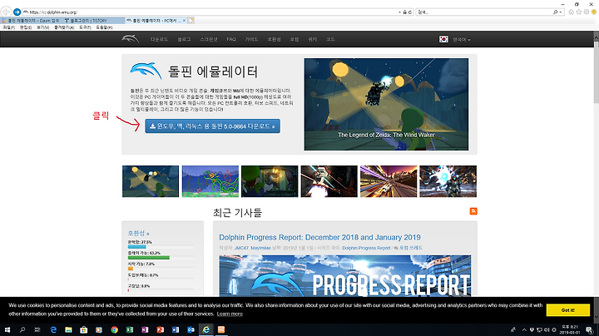Close the active Dolphin emulator tab
Screen dimensions: 599x336
pyautogui.click(x=184, y=21)
